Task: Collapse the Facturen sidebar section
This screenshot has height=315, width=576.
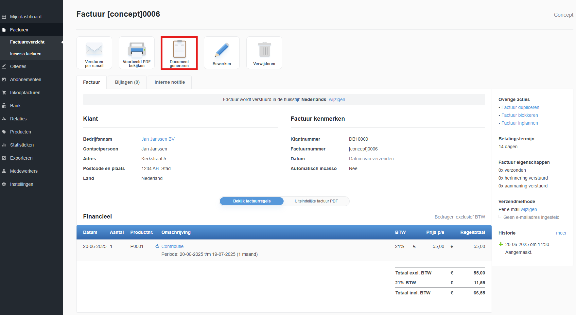Action: (19, 30)
